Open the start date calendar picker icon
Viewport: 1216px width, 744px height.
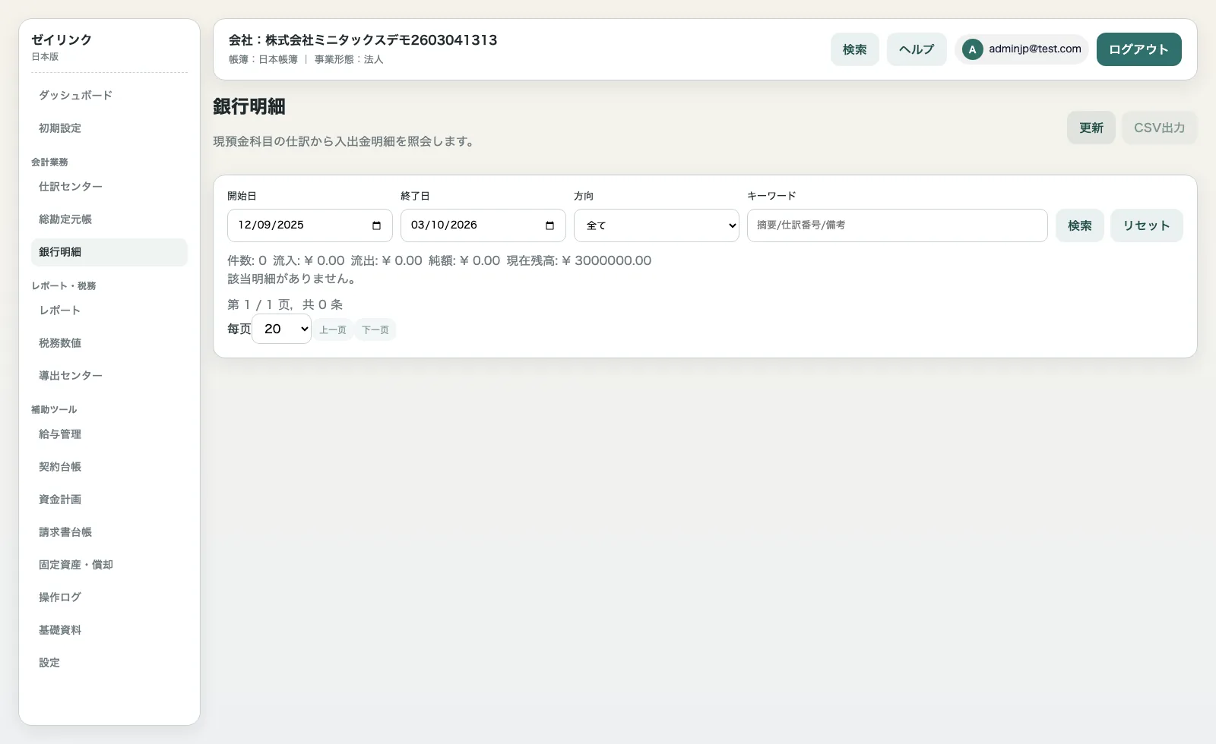point(376,225)
